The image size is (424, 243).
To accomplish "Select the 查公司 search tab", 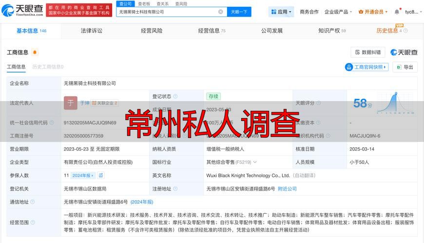I will click(125, 4).
